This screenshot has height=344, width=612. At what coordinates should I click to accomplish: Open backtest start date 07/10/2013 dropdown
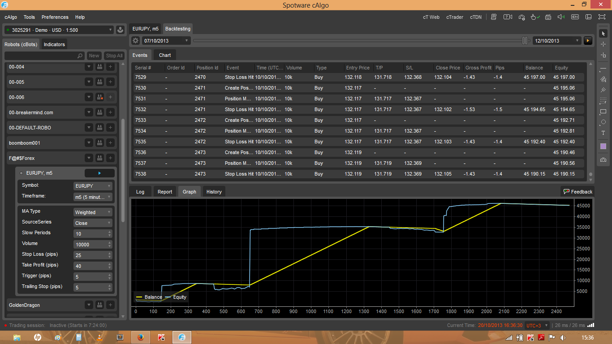[x=167, y=41]
